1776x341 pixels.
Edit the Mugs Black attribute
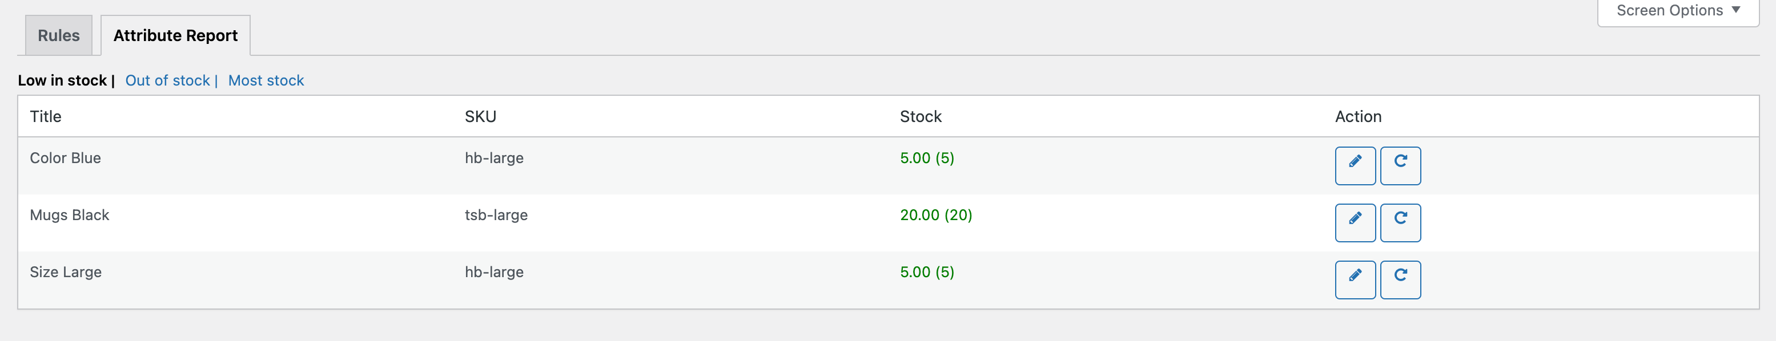(1355, 222)
